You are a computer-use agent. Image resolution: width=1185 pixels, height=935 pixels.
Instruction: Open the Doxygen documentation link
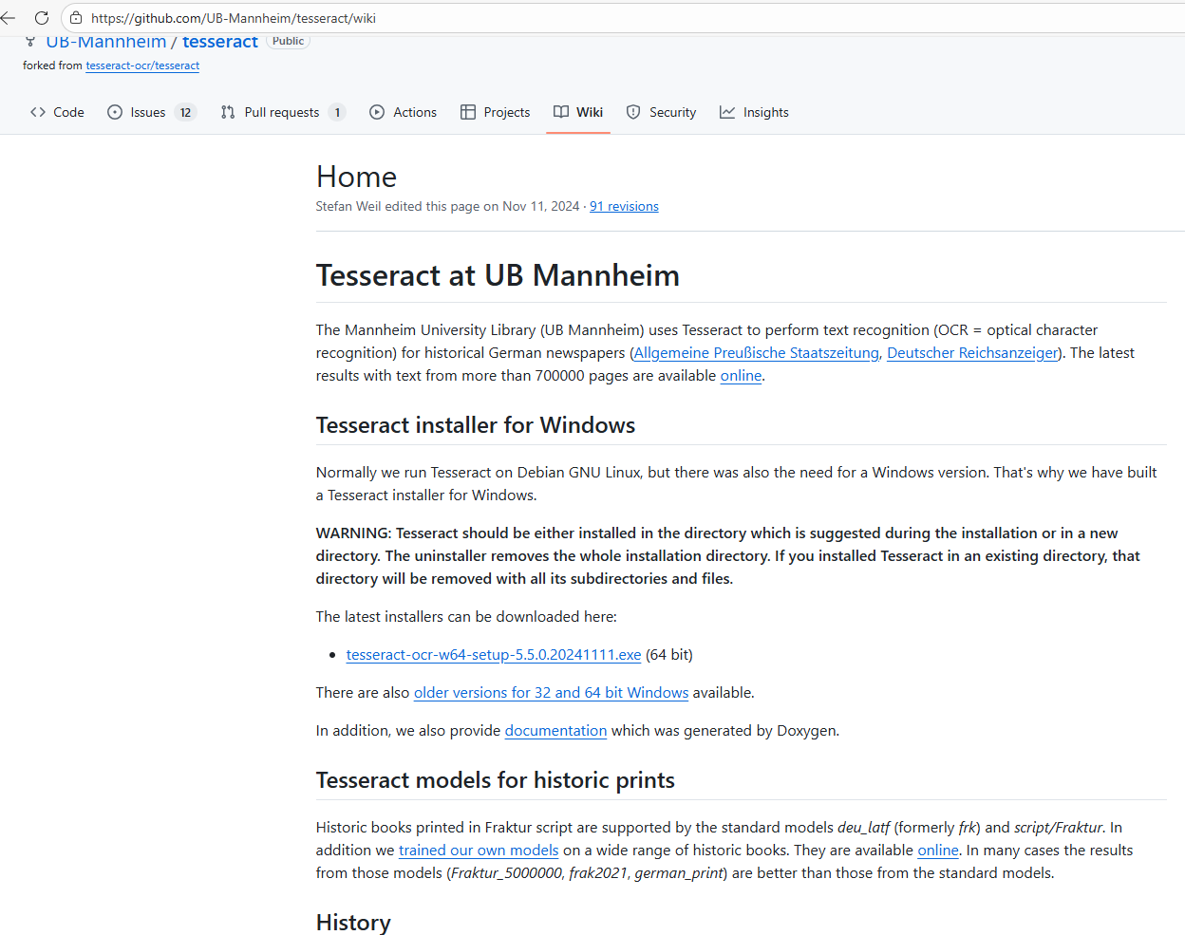(555, 731)
